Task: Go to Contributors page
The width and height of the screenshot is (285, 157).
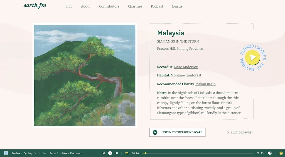Action: [x=109, y=6]
